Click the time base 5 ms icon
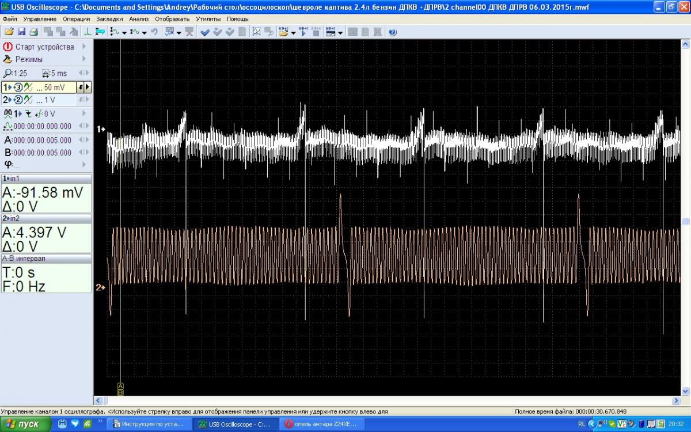Viewport: 691px width, 432px height. point(45,73)
